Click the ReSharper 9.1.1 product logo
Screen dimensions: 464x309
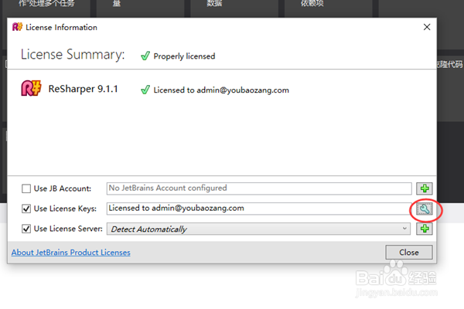31,88
